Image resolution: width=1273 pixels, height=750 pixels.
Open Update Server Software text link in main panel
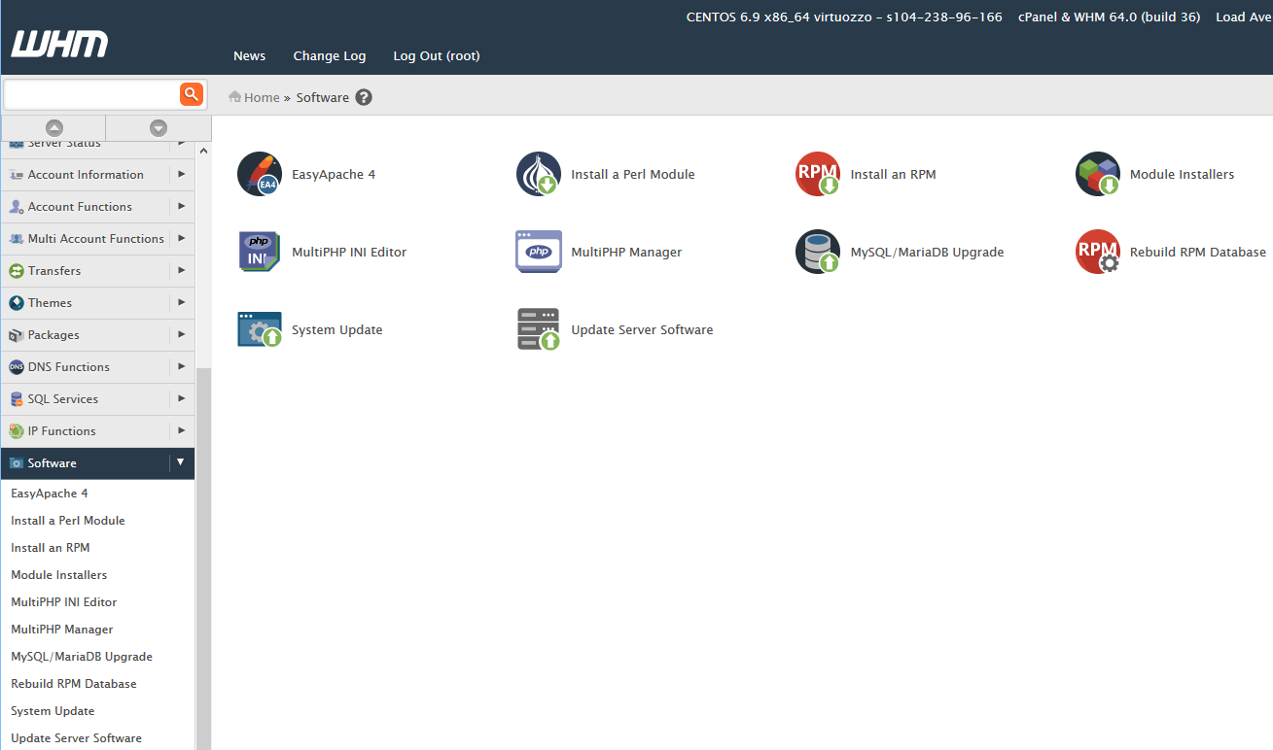coord(642,330)
